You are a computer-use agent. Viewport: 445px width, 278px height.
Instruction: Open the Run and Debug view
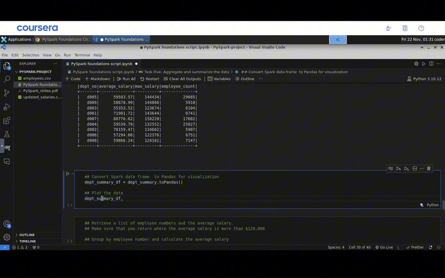pyautogui.click(x=7, y=107)
